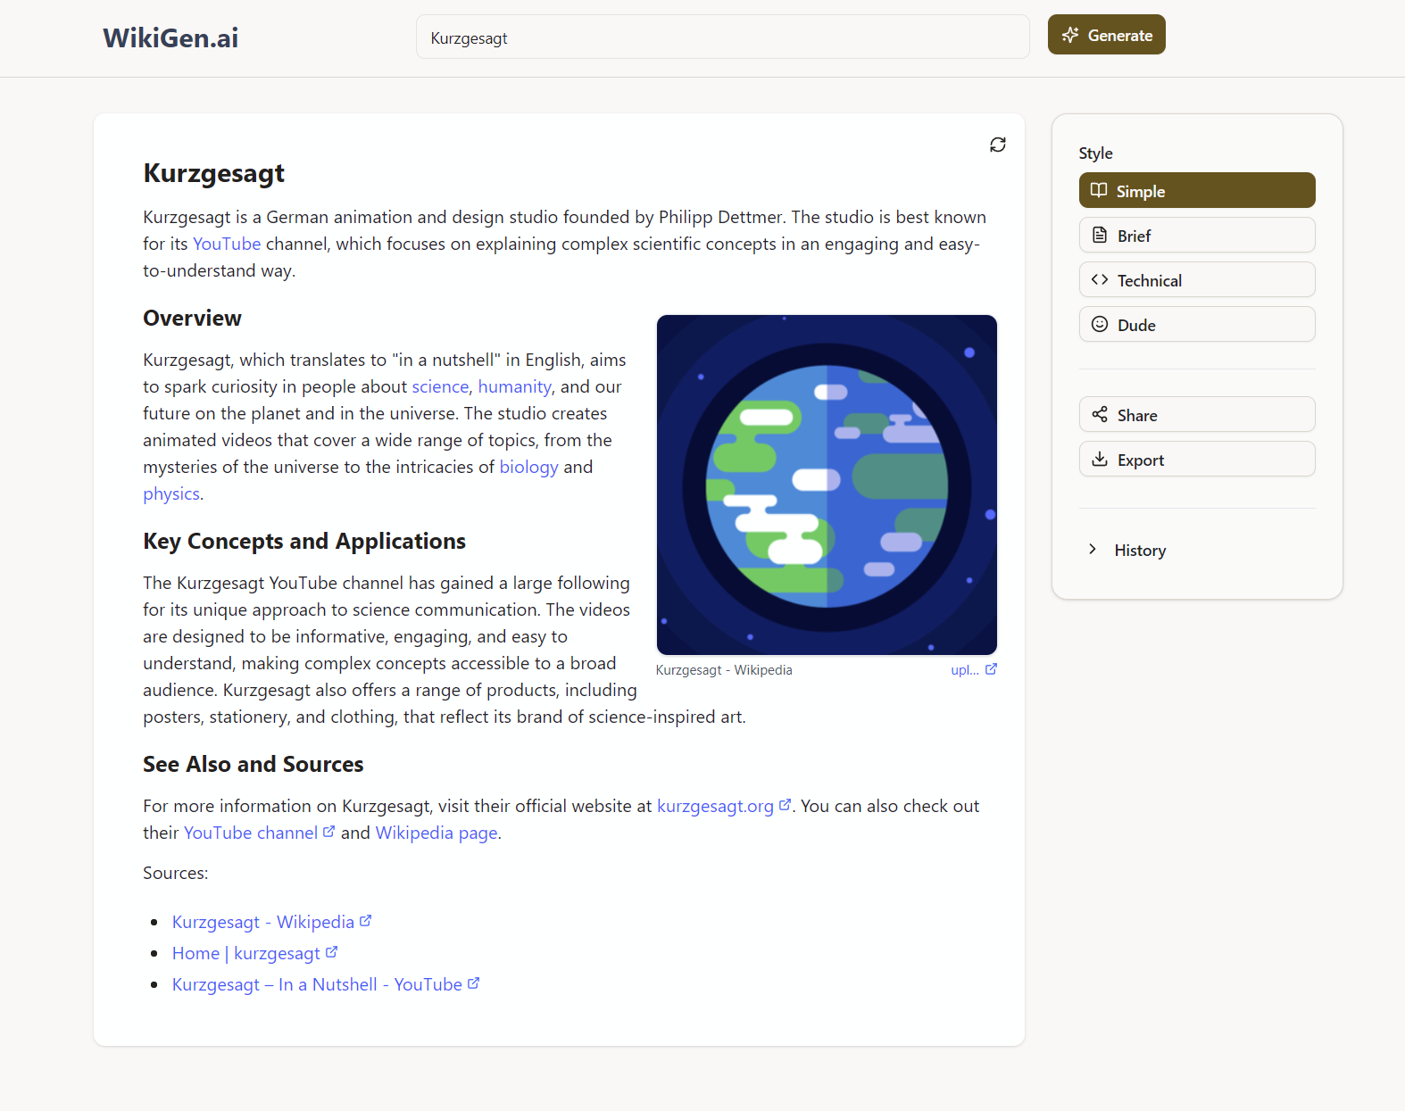Pick the Dude style
This screenshot has width=1405, height=1111.
[x=1197, y=324]
